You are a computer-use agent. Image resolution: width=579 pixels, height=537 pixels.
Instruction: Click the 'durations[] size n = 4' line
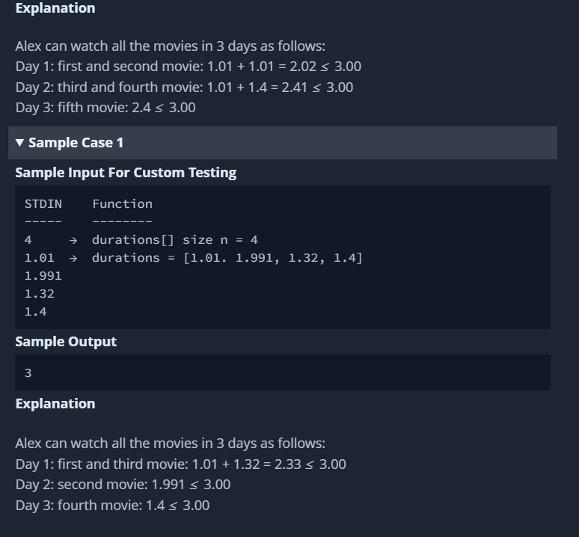click(175, 240)
